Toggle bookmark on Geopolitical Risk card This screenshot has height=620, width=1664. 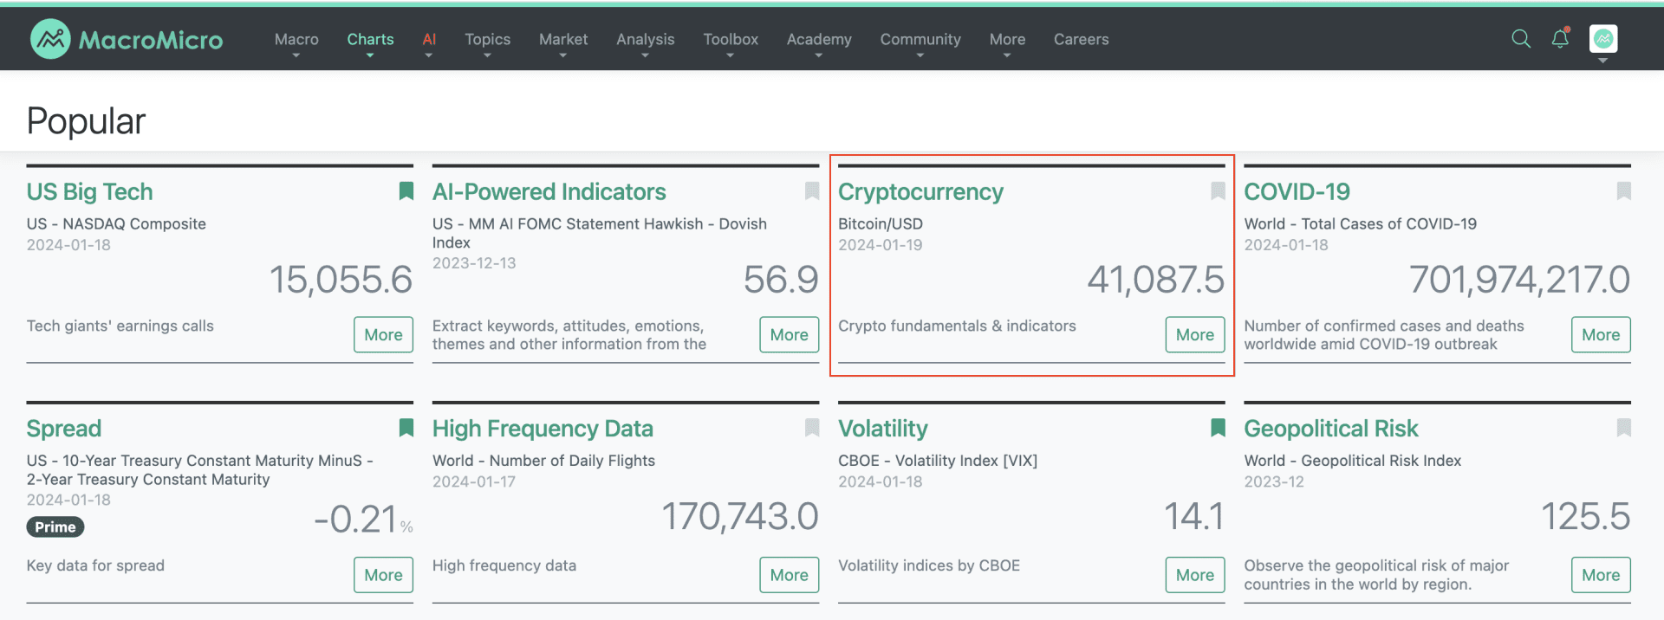[x=1624, y=428]
